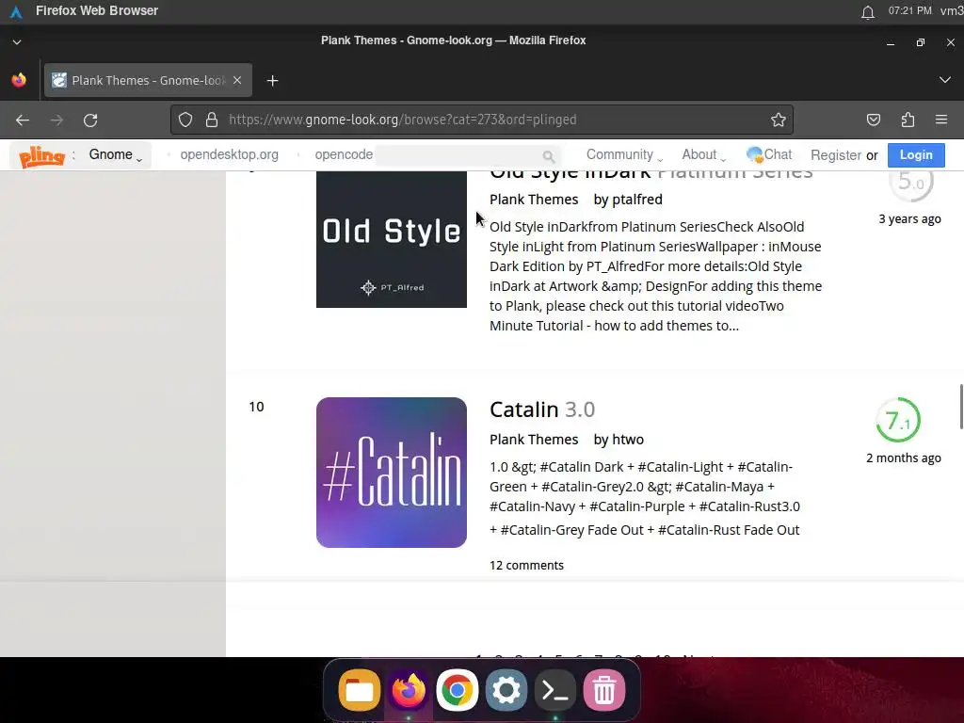Click the blue Login button

(916, 155)
